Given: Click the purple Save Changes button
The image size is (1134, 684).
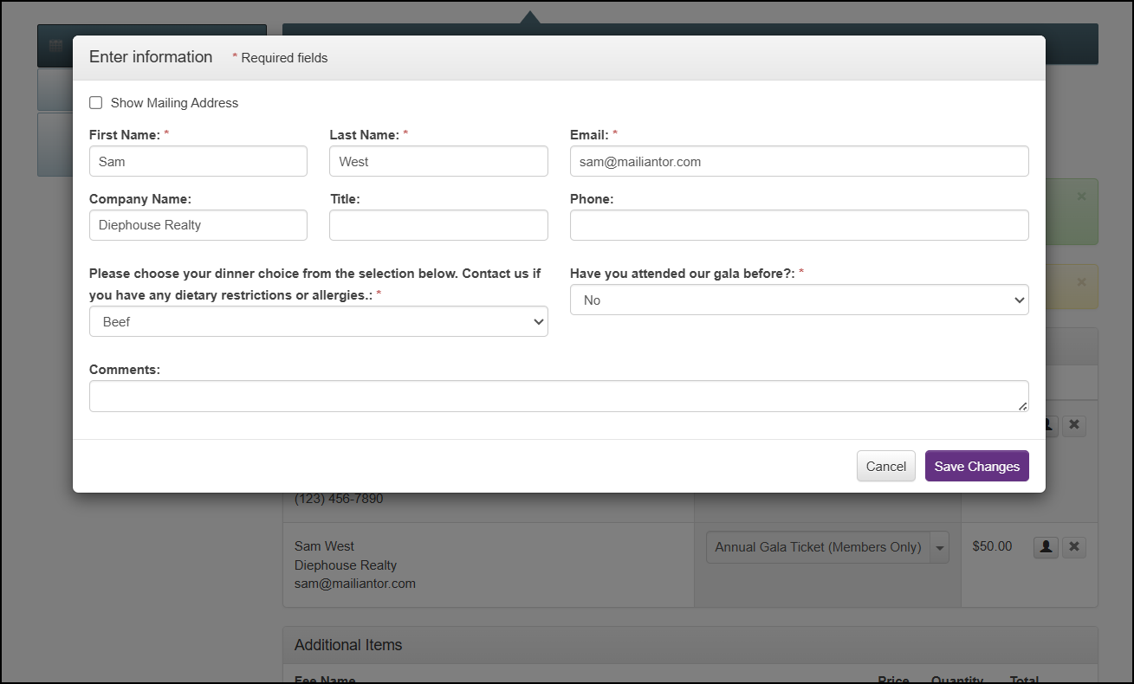Looking at the screenshot, I should [976, 466].
